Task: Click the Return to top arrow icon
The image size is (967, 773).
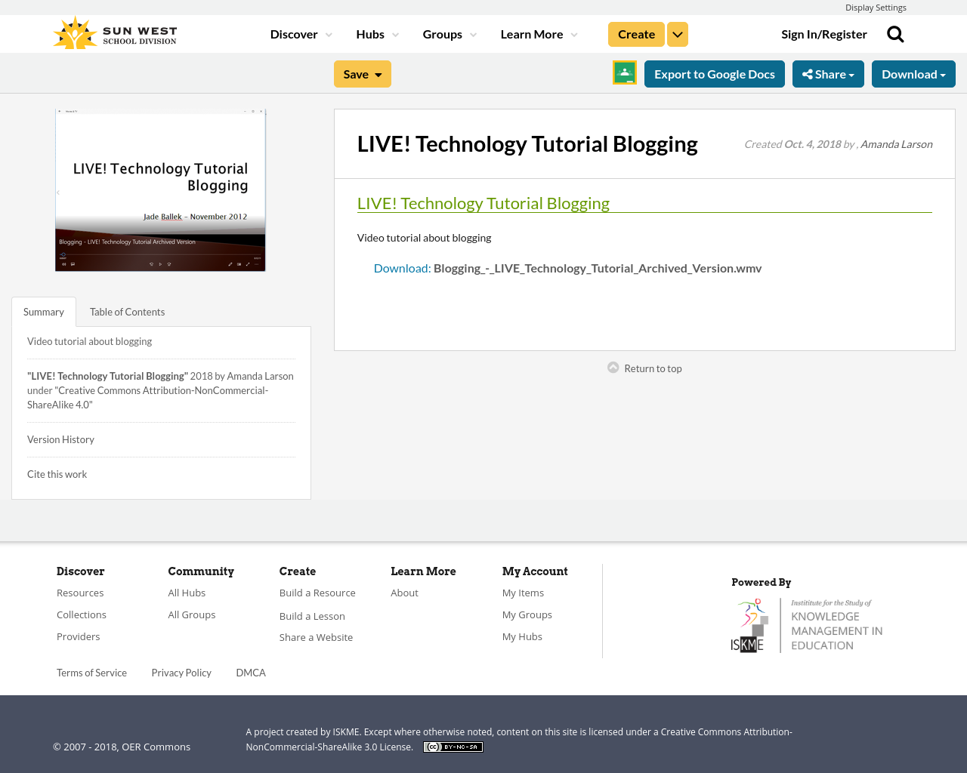Action: (x=613, y=368)
